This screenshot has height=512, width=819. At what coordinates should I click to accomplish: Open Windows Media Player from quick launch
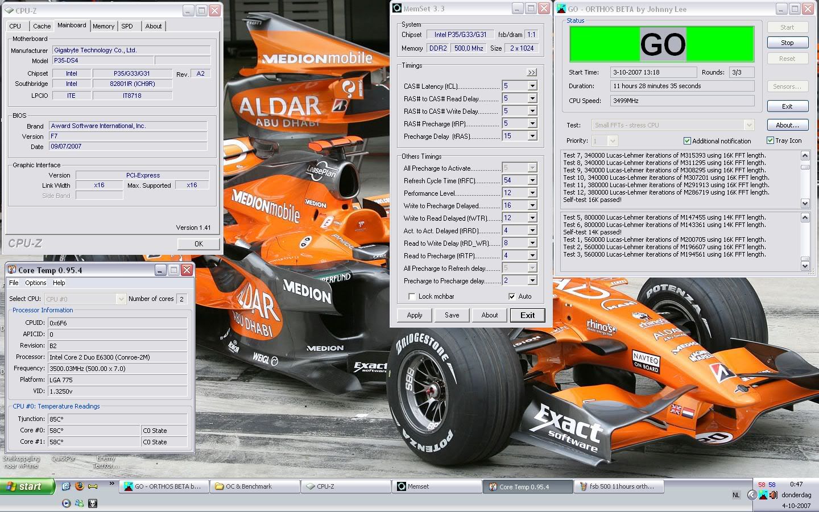(66, 503)
